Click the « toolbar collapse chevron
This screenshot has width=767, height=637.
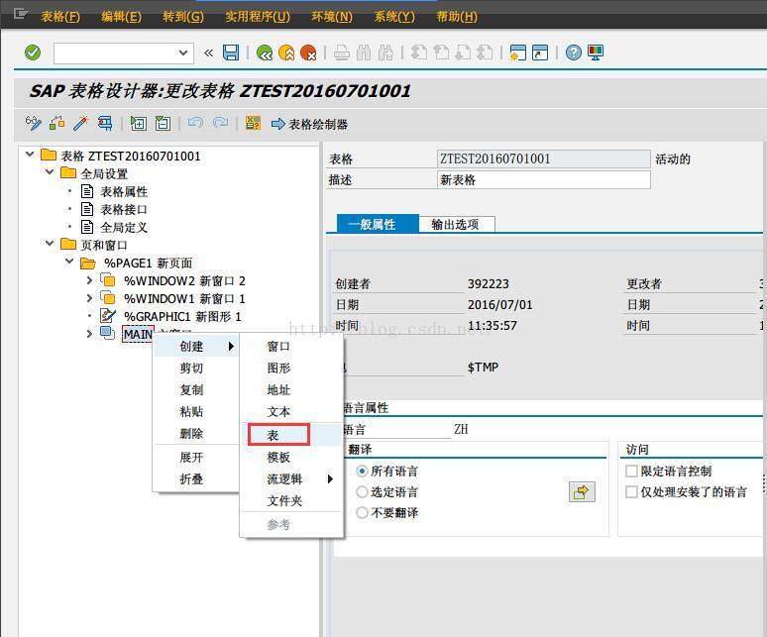coord(209,53)
